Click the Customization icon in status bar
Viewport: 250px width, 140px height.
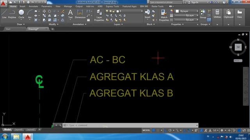click(248, 130)
